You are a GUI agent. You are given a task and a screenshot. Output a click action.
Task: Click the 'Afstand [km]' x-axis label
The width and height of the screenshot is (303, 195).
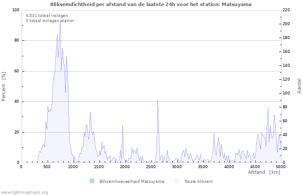(264, 172)
